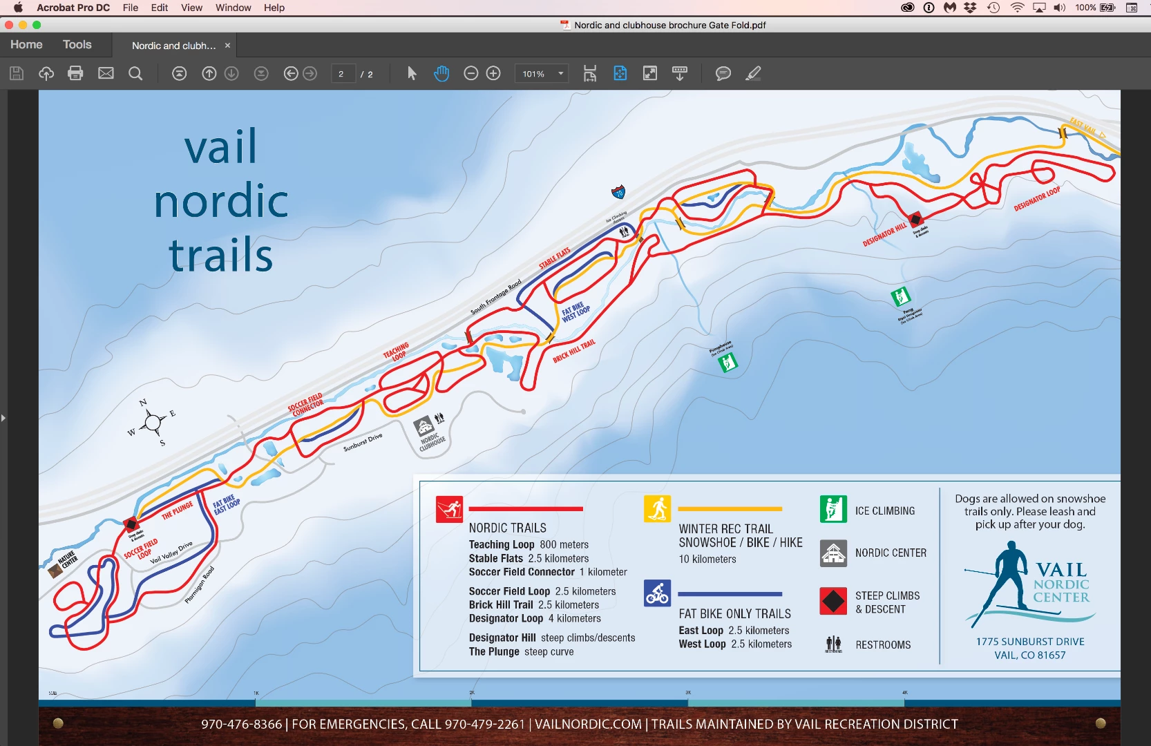Viewport: 1151px width, 746px height.
Task: Click the Wi-Fi status icon
Action: [1017, 8]
